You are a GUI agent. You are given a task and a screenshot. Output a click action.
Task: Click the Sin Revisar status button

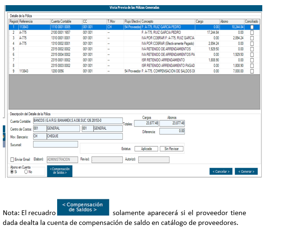pos(171,149)
